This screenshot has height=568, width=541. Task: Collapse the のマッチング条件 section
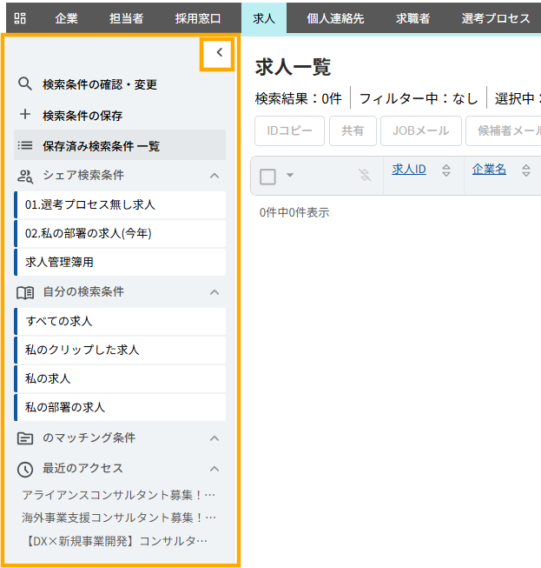click(x=214, y=438)
